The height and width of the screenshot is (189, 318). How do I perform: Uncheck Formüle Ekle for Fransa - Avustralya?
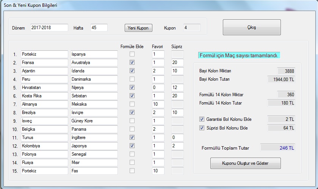132,62
